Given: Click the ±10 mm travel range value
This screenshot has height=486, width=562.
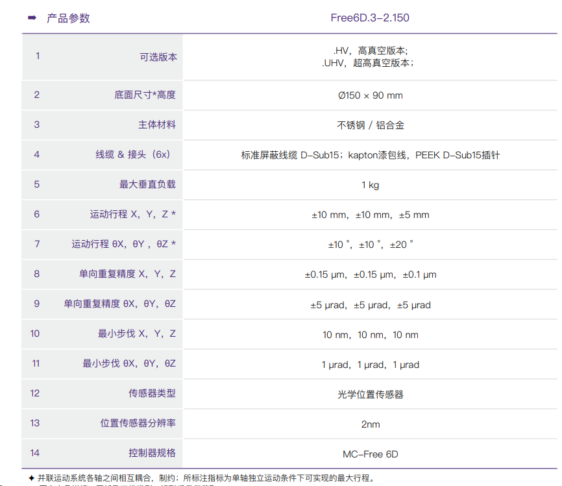Looking at the screenshot, I should (370, 215).
